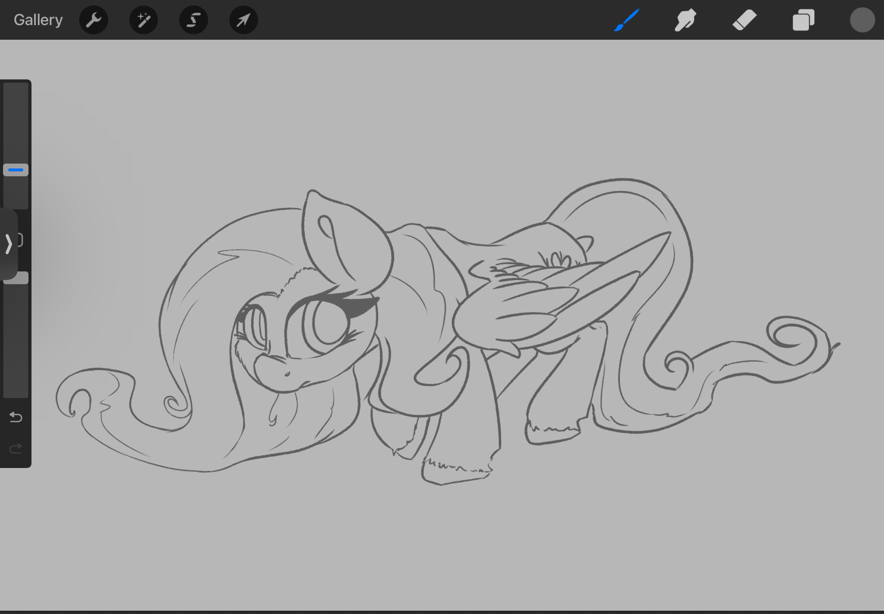Open the Adjustments magic wand menu
The width and height of the screenshot is (884, 614).
point(144,20)
